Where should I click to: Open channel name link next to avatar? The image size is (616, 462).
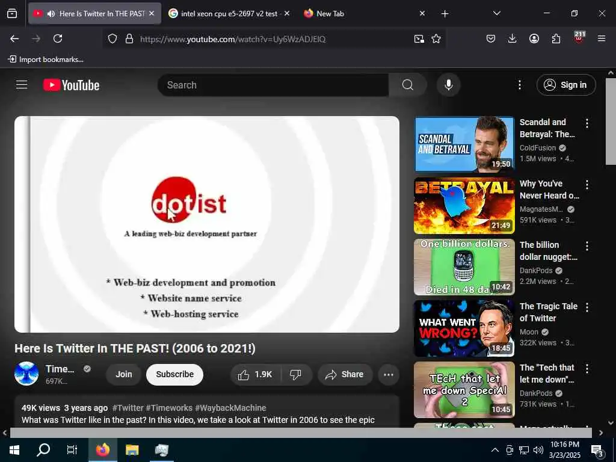click(x=60, y=369)
